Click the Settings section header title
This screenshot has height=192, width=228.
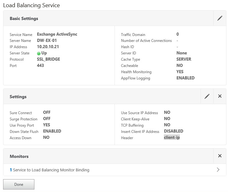tap(18, 97)
